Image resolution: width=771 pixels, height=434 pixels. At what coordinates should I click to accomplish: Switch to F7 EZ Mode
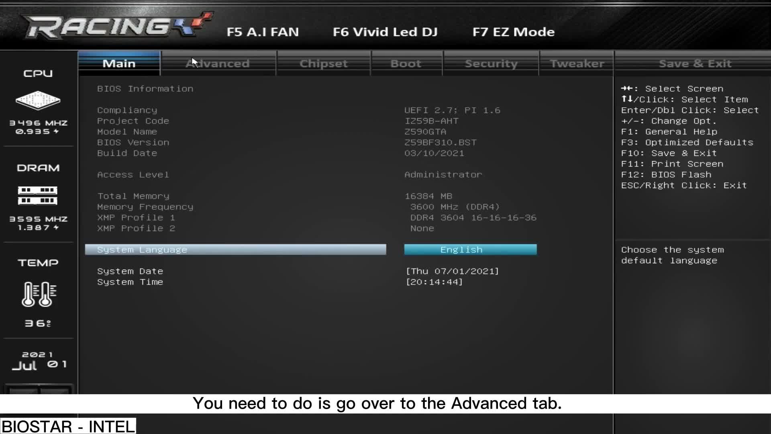(513, 32)
